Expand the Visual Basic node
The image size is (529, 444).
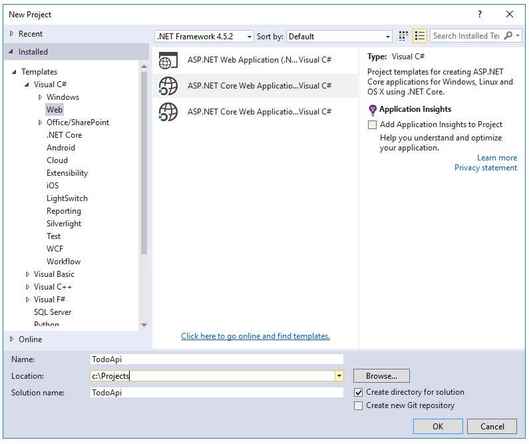[x=28, y=274]
